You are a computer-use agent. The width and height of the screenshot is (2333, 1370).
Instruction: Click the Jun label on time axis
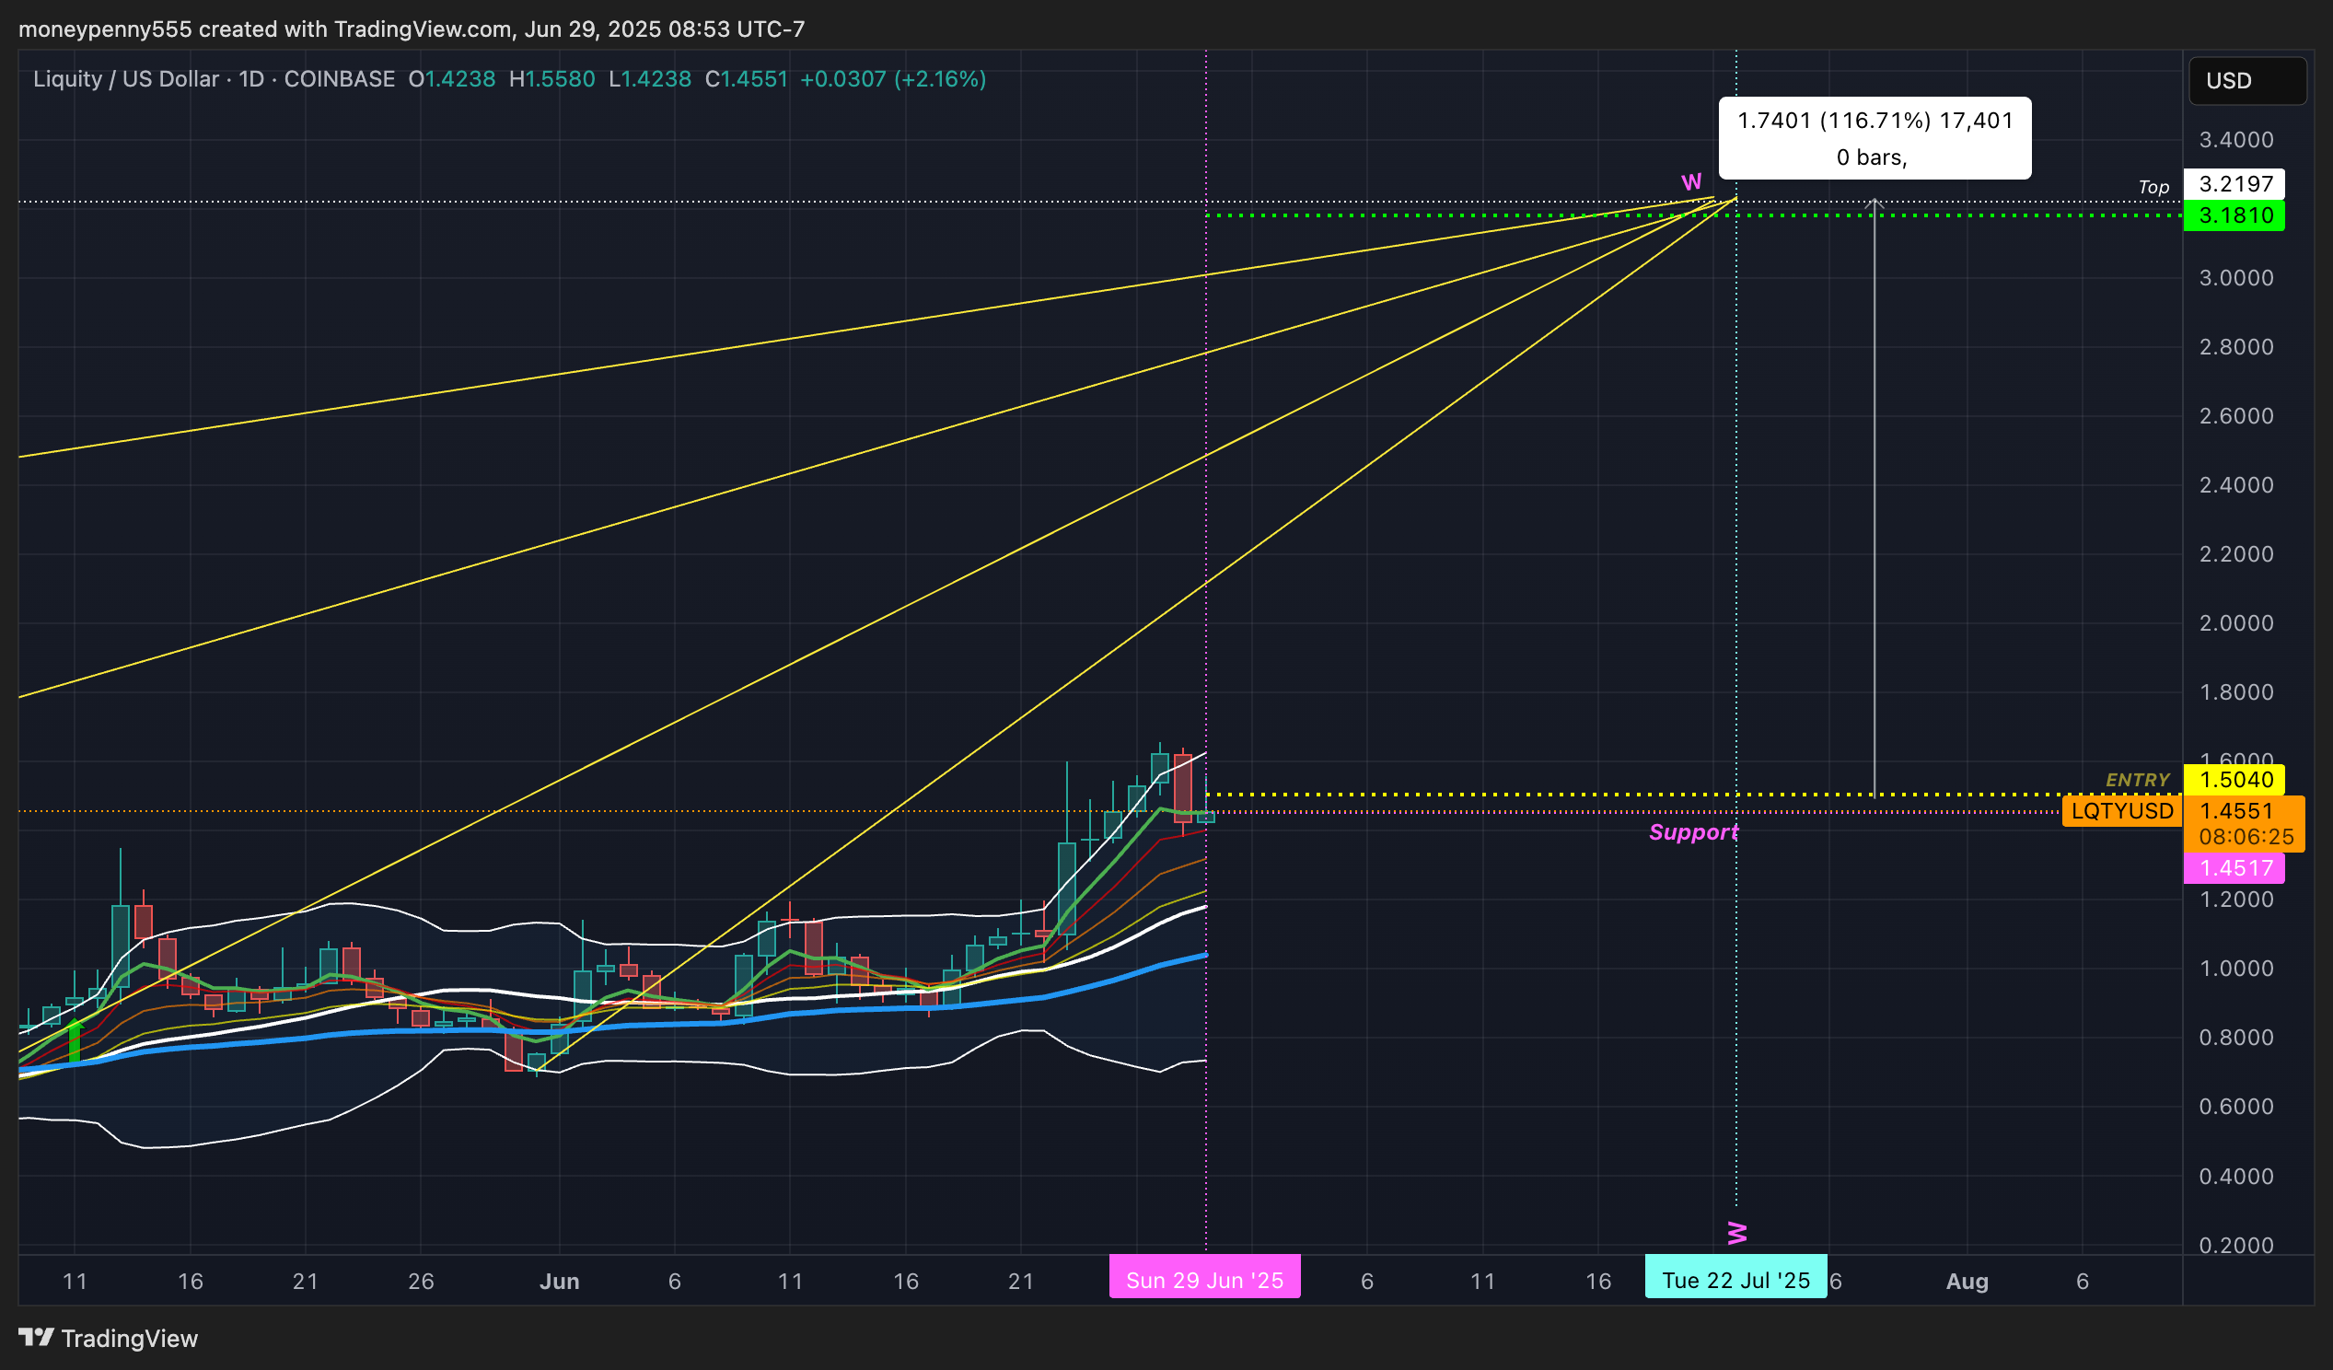pyautogui.click(x=559, y=1281)
